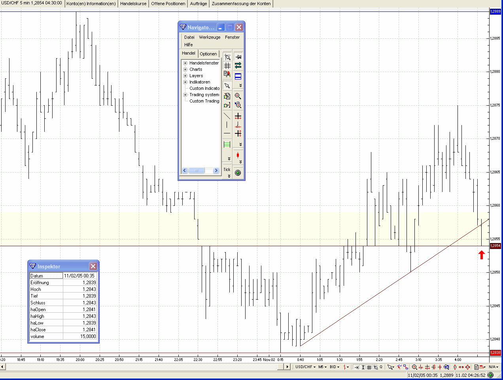The image size is (503, 380).
Task: Open the Datei menu in Navigator
Action: tap(189, 37)
